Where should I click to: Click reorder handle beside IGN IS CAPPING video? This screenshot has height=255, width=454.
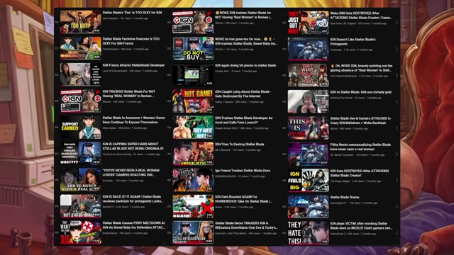coord(57,154)
